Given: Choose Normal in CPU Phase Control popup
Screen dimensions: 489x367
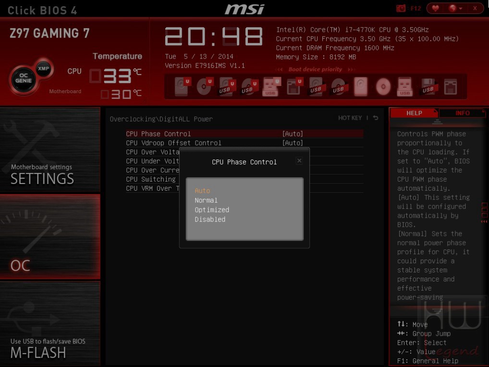Looking at the screenshot, I should click(x=206, y=200).
